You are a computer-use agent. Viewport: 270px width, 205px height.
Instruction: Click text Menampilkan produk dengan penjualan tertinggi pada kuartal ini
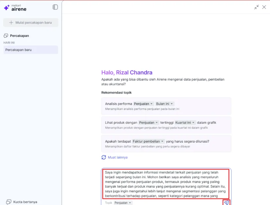(x=156, y=128)
